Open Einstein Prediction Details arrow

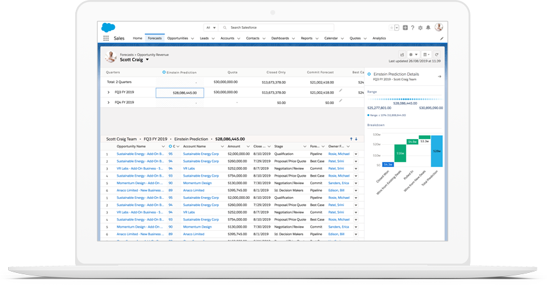point(440,77)
